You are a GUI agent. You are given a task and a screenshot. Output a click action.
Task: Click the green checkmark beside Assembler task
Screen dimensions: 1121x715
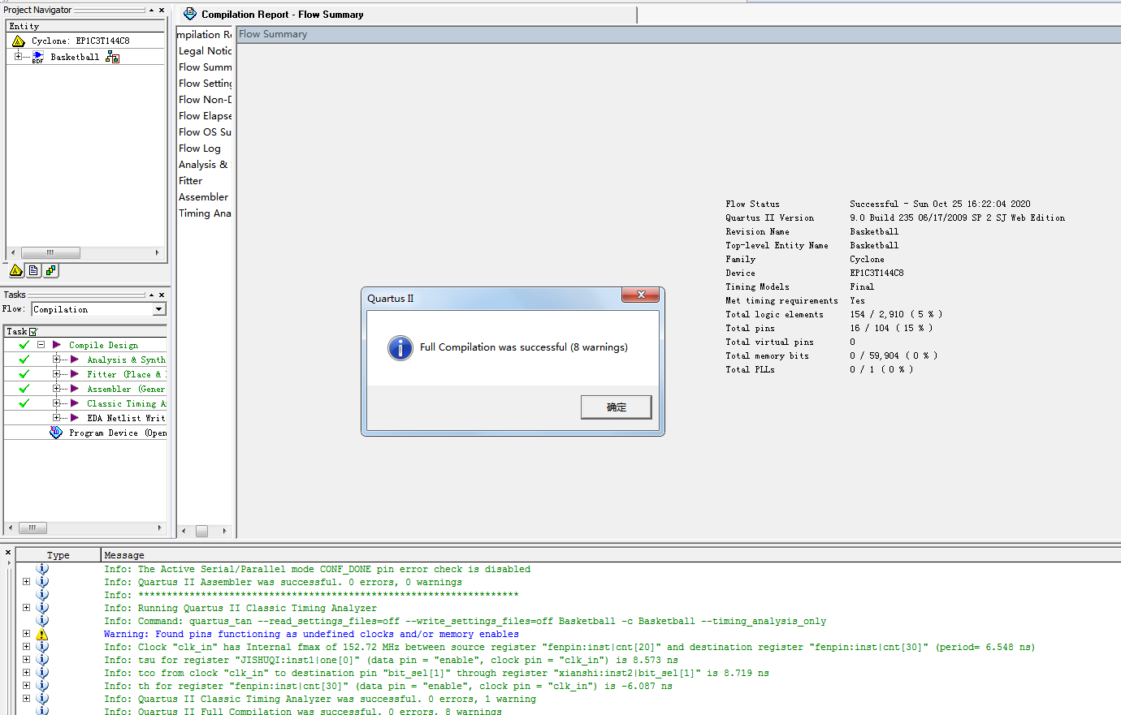(x=24, y=389)
